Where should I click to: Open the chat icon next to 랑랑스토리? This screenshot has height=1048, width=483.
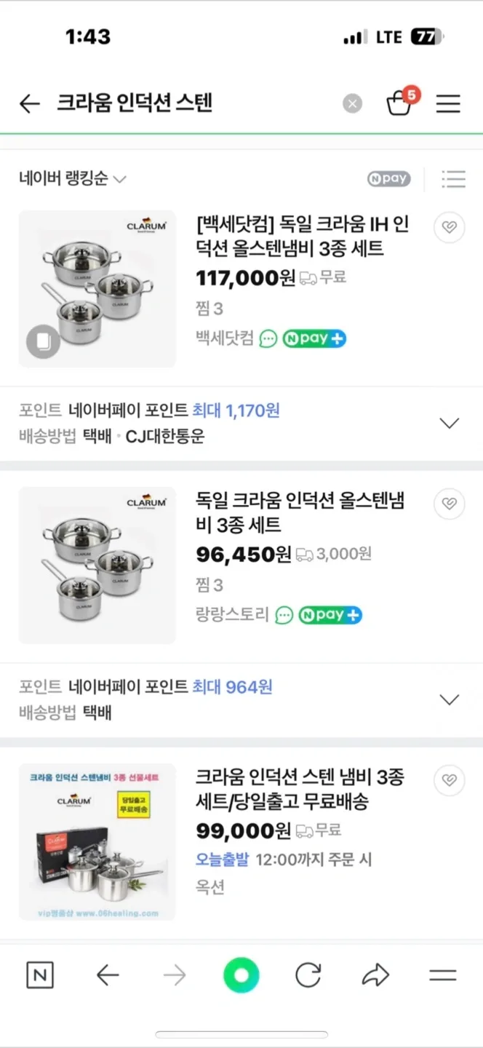click(x=284, y=615)
